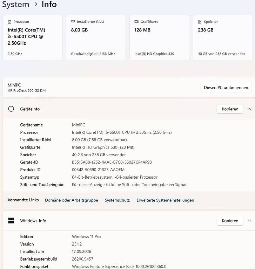
Task: Click '8.00 GB (7.88 GB verwendbar)' value
Action: (x=99, y=140)
